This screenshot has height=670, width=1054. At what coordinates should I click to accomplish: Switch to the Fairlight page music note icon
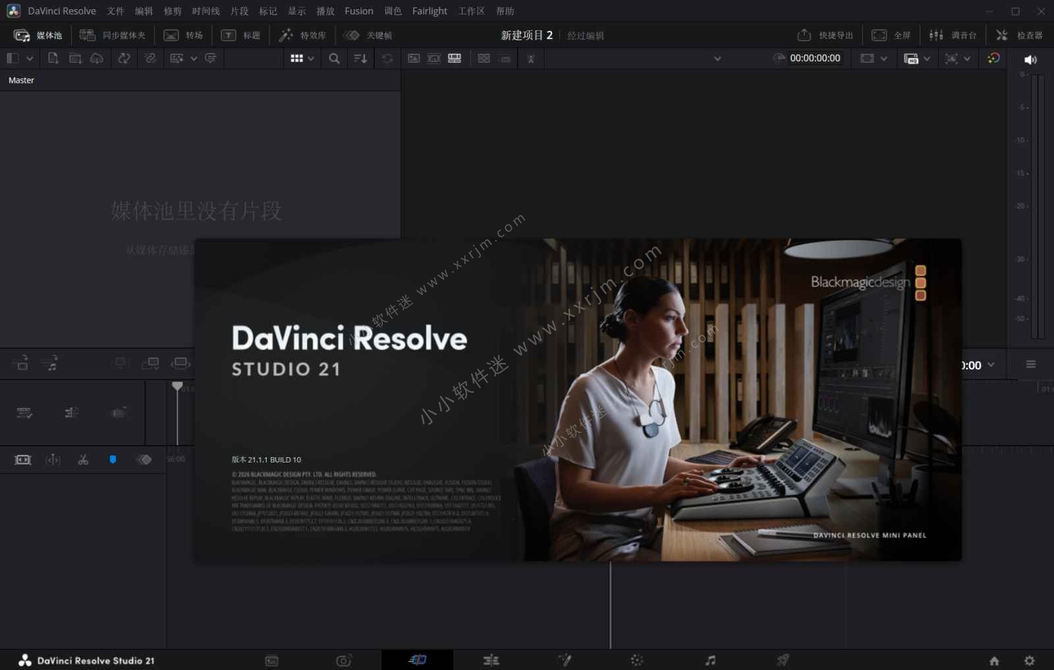tap(710, 661)
